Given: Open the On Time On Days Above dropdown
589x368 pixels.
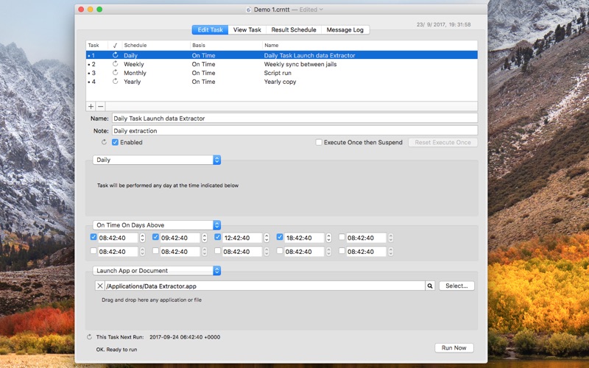Looking at the screenshot, I should tap(157, 225).
